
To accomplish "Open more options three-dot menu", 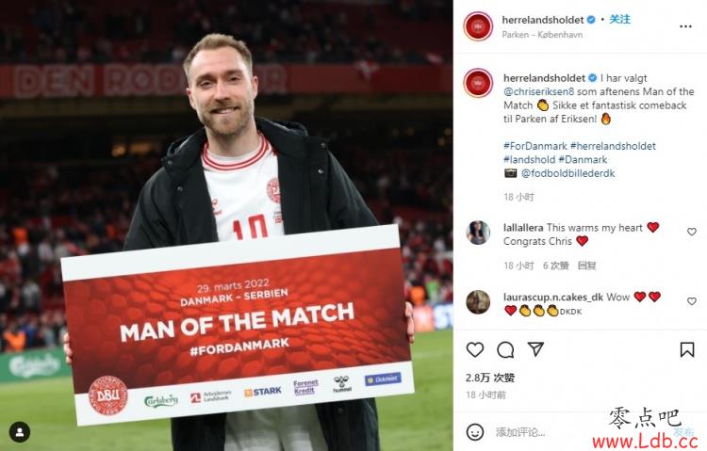I will tap(685, 26).
